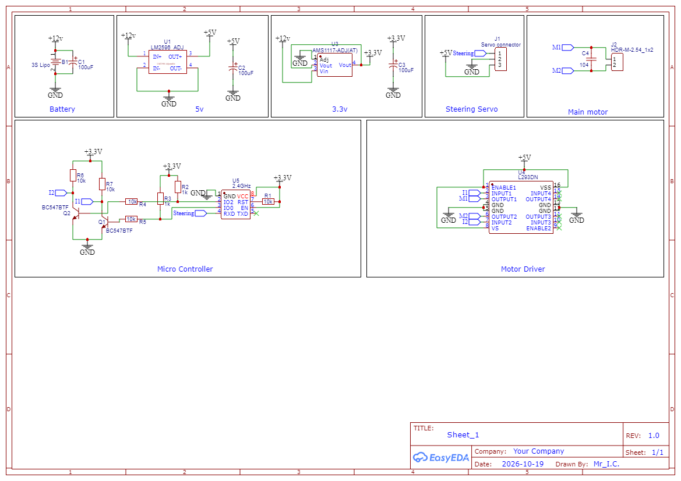Select the Steering net port in Steering Servo block
681x481 pixels.
point(481,54)
